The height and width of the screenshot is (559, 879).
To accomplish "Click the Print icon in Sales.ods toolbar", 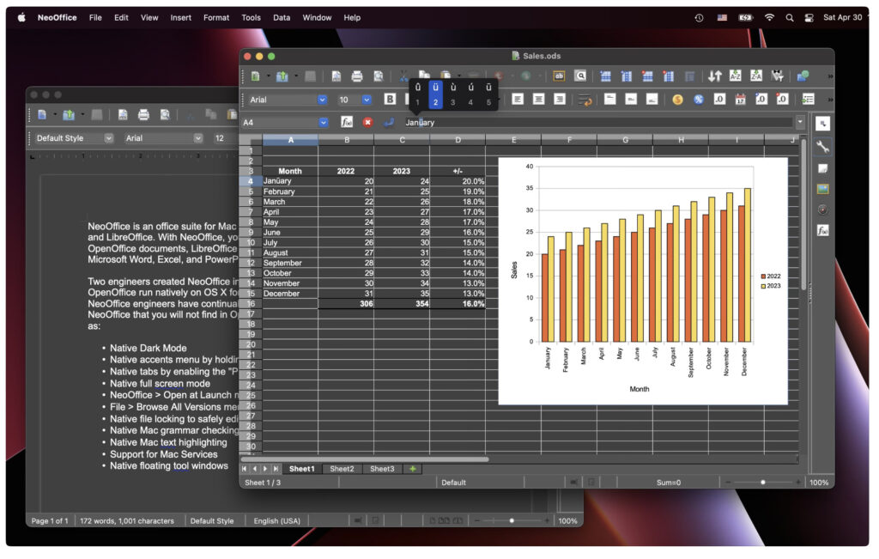I will pos(357,76).
